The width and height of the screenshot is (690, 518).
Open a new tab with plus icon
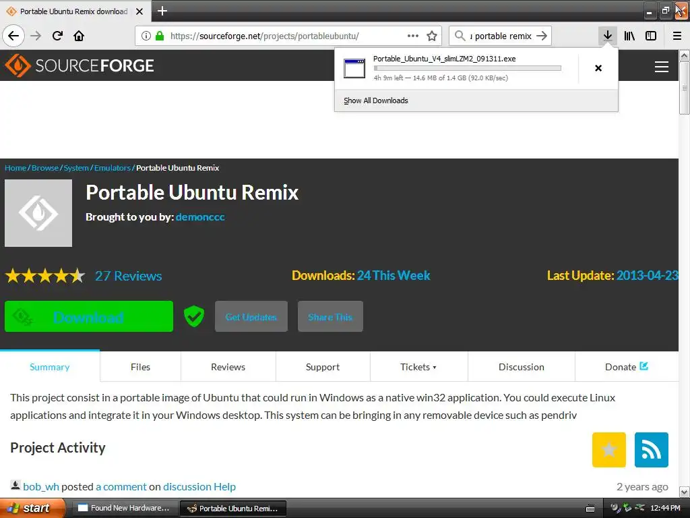[162, 11]
